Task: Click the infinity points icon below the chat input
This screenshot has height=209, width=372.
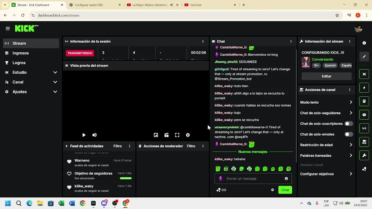Action: tap(224, 190)
